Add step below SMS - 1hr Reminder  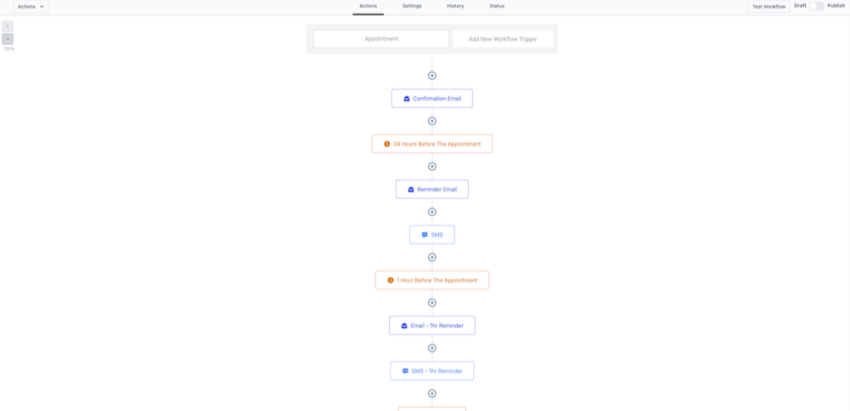[432, 393]
